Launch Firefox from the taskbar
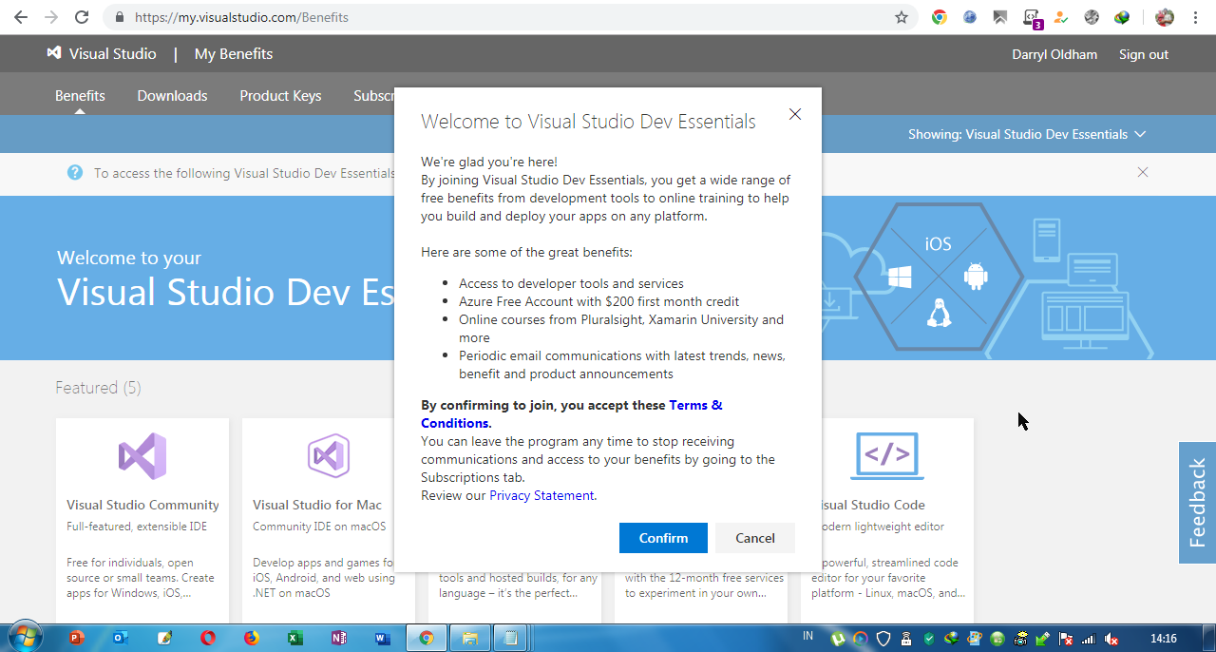 point(251,639)
